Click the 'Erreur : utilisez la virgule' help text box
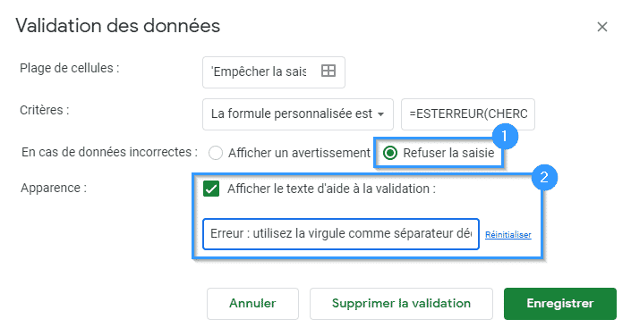The image size is (631, 336). pos(341,234)
